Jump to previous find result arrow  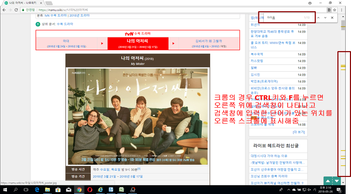point(318,18)
